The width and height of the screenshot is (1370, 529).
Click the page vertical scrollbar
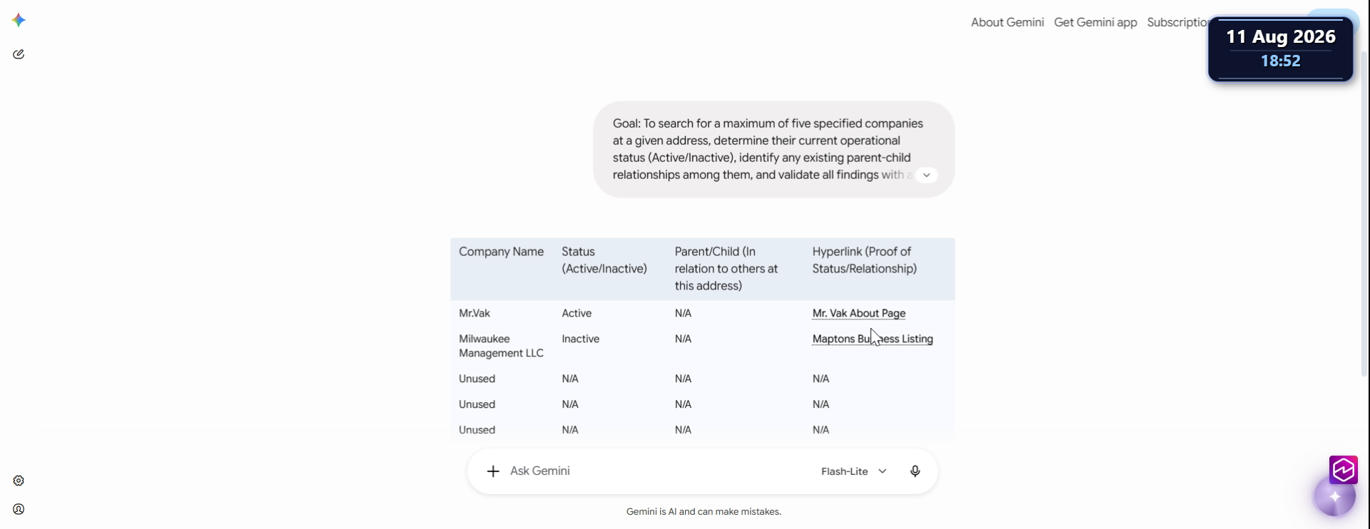(1366, 214)
